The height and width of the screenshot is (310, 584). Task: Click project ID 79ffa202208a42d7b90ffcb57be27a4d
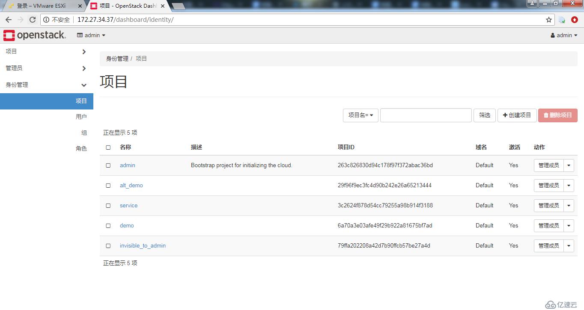pos(384,246)
